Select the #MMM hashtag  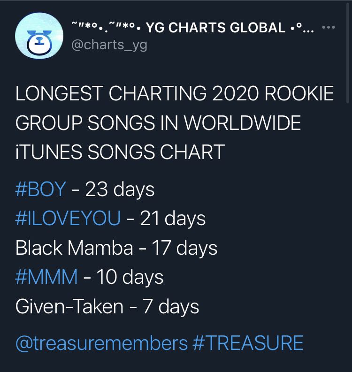46,277
